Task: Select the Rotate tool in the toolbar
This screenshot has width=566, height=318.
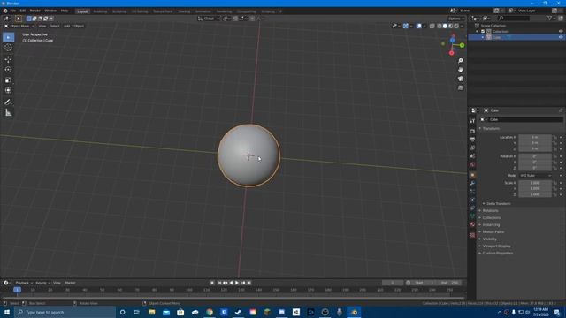Action: pyautogui.click(x=8, y=70)
